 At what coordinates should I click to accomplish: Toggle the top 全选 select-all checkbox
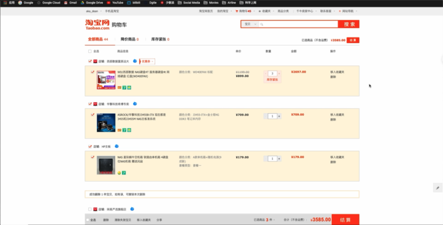pyautogui.click(x=90, y=51)
